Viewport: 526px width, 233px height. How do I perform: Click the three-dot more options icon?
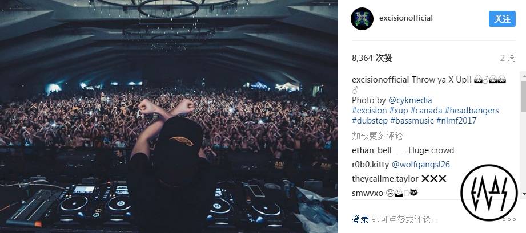[x=509, y=219]
